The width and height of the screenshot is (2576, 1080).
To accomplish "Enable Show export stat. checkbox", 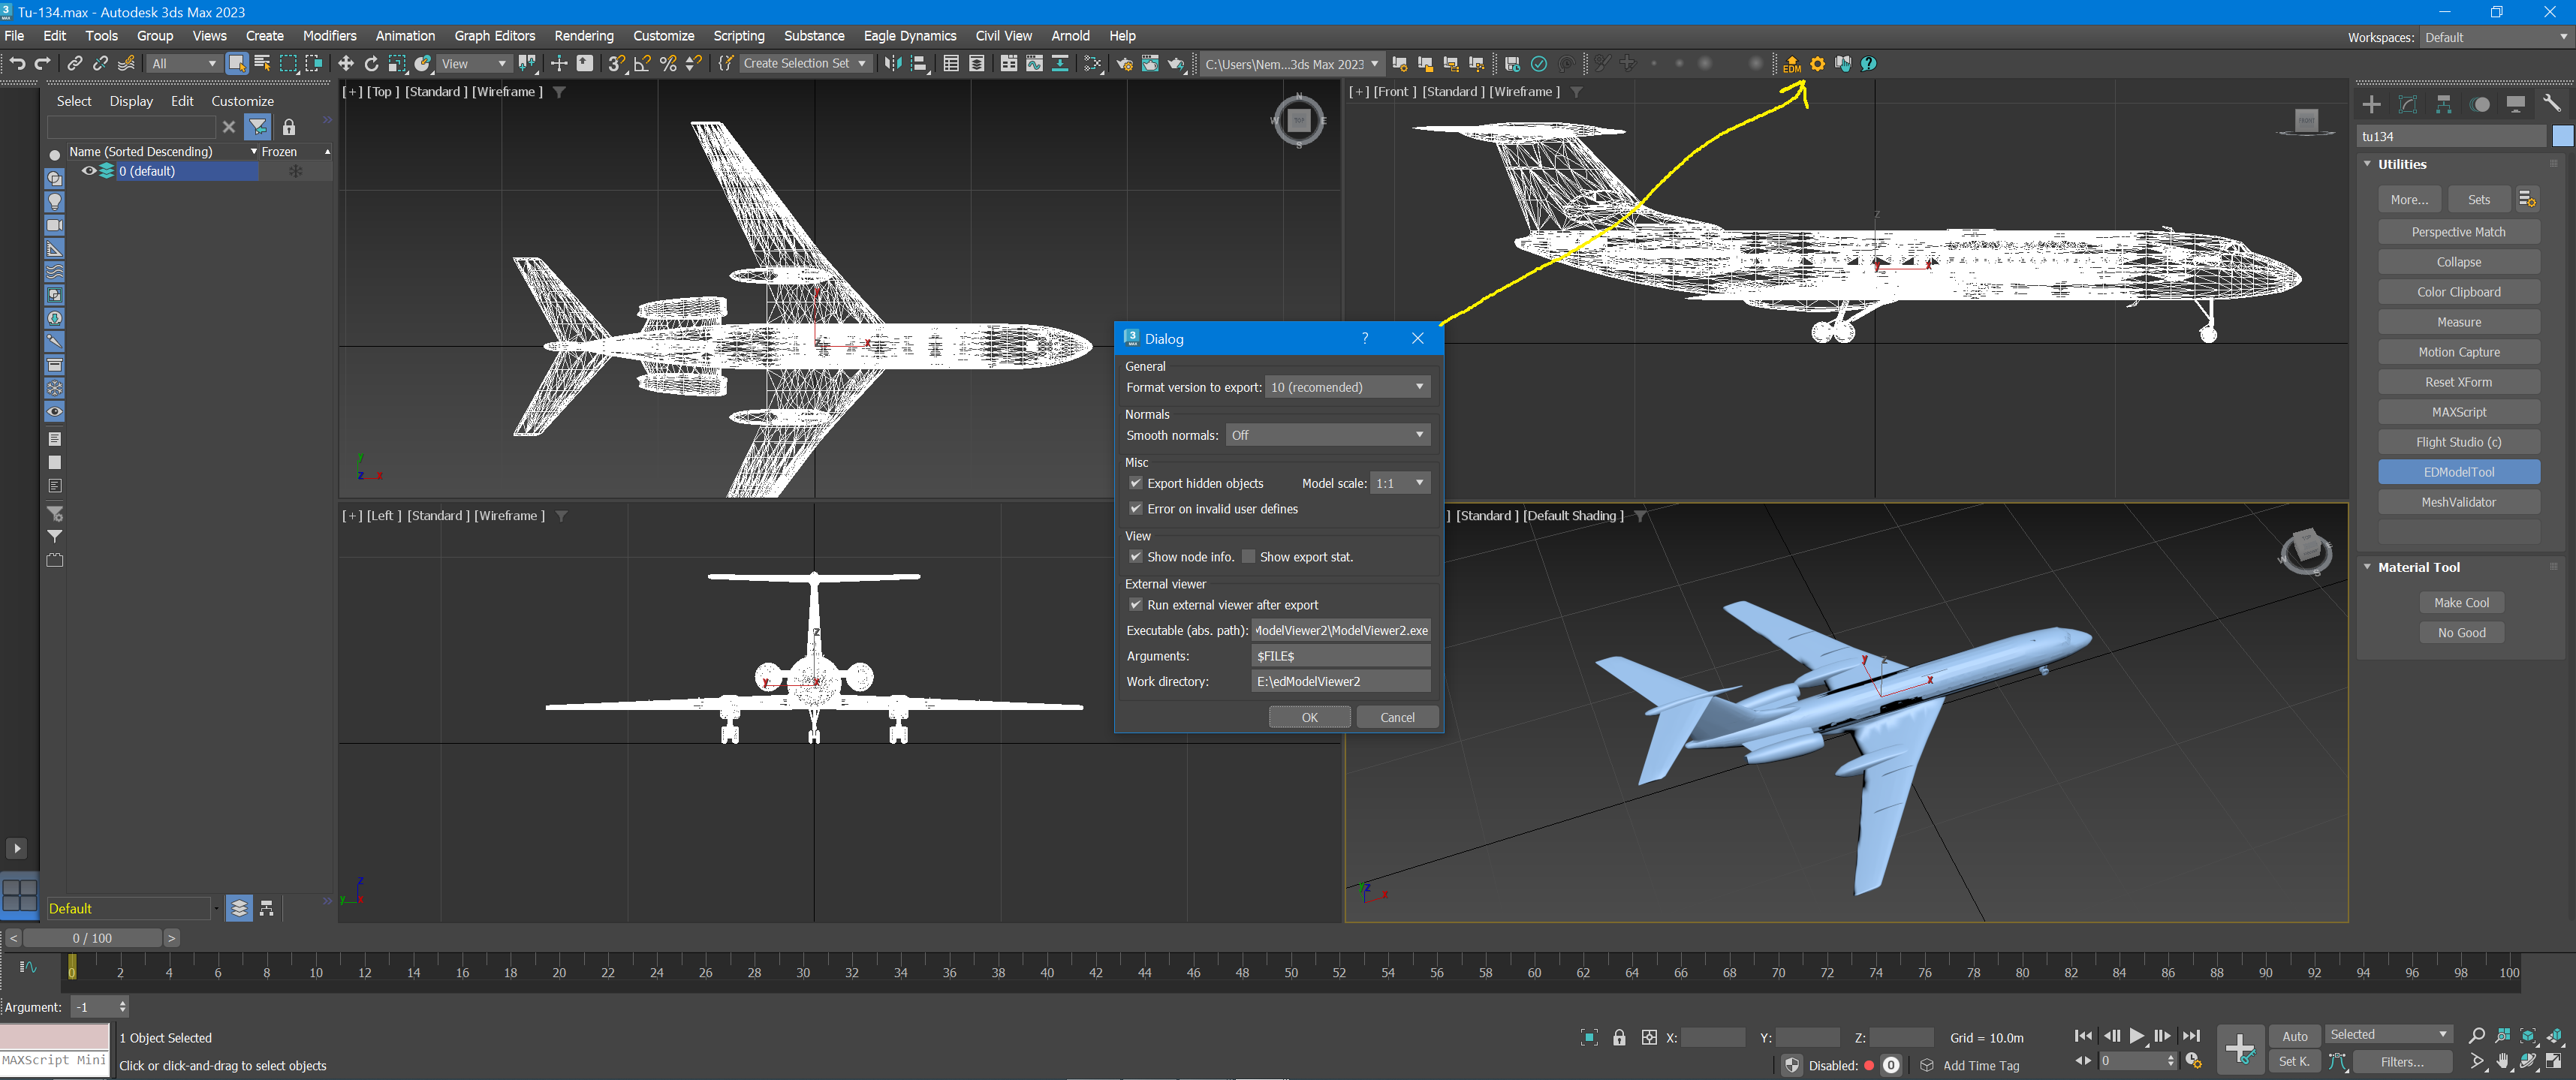I will coord(1248,557).
